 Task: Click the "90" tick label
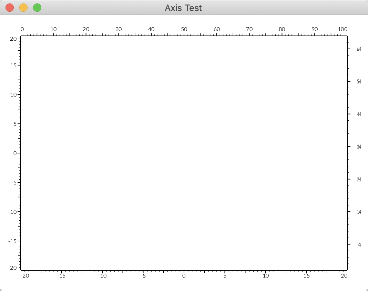pyautogui.click(x=315, y=29)
